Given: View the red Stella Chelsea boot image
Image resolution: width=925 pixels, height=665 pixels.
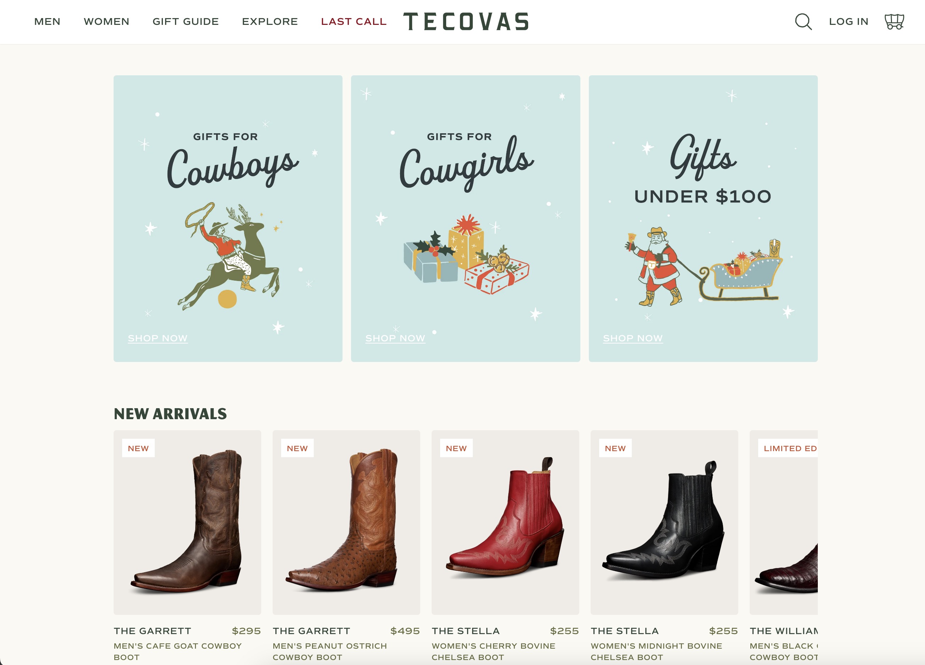Looking at the screenshot, I should pyautogui.click(x=505, y=523).
